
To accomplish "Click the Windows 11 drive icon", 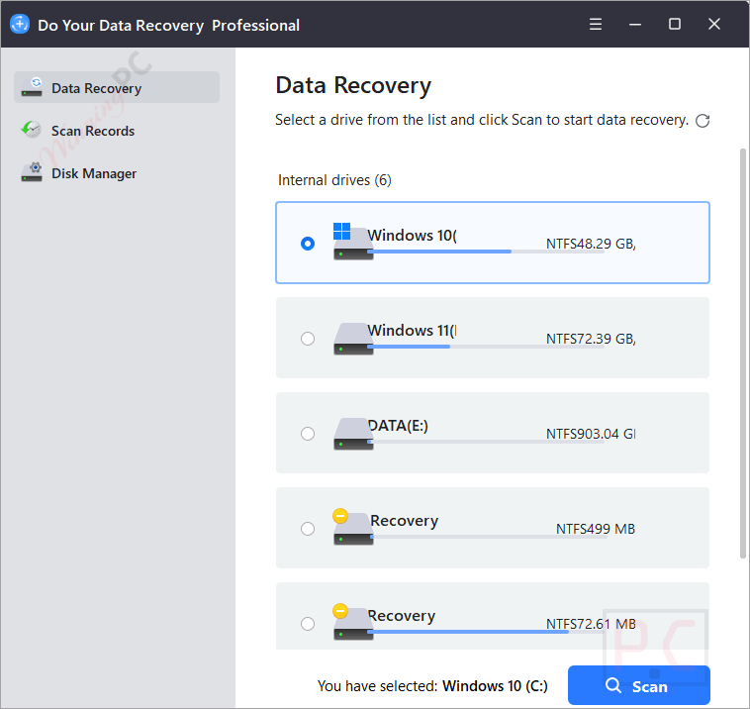I will (353, 339).
